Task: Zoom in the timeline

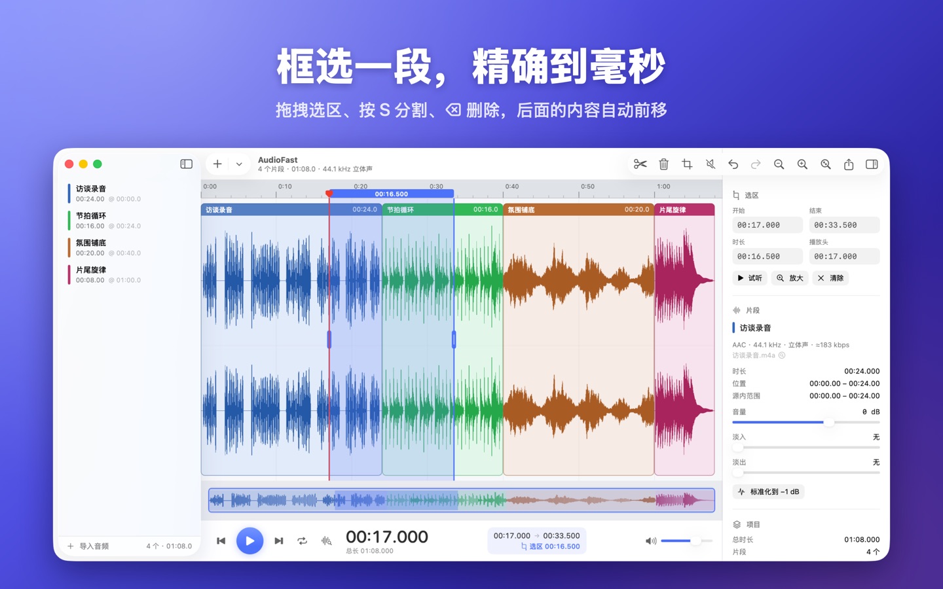Action: [802, 164]
